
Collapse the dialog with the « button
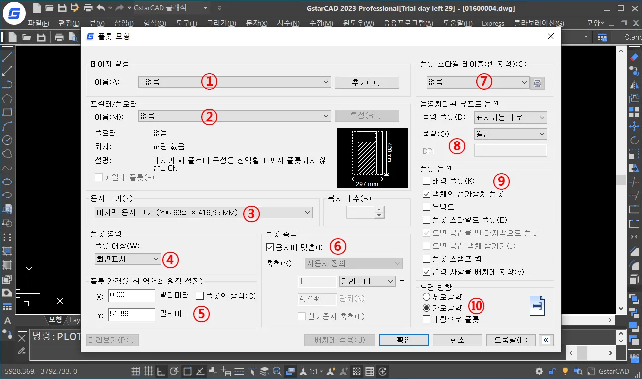tap(546, 340)
